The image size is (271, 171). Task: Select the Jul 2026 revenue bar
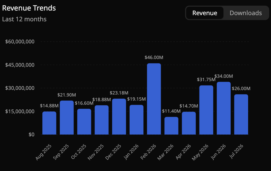pos(241,115)
